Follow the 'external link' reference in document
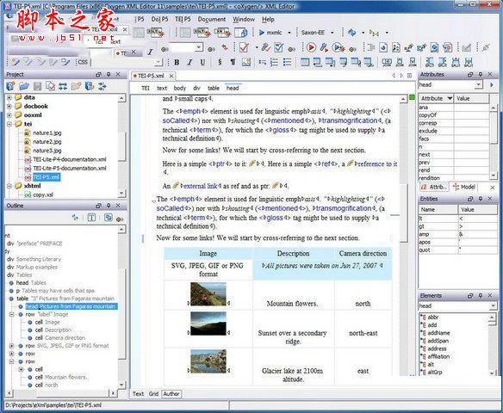This screenshot has width=503, height=413. pos(201,186)
